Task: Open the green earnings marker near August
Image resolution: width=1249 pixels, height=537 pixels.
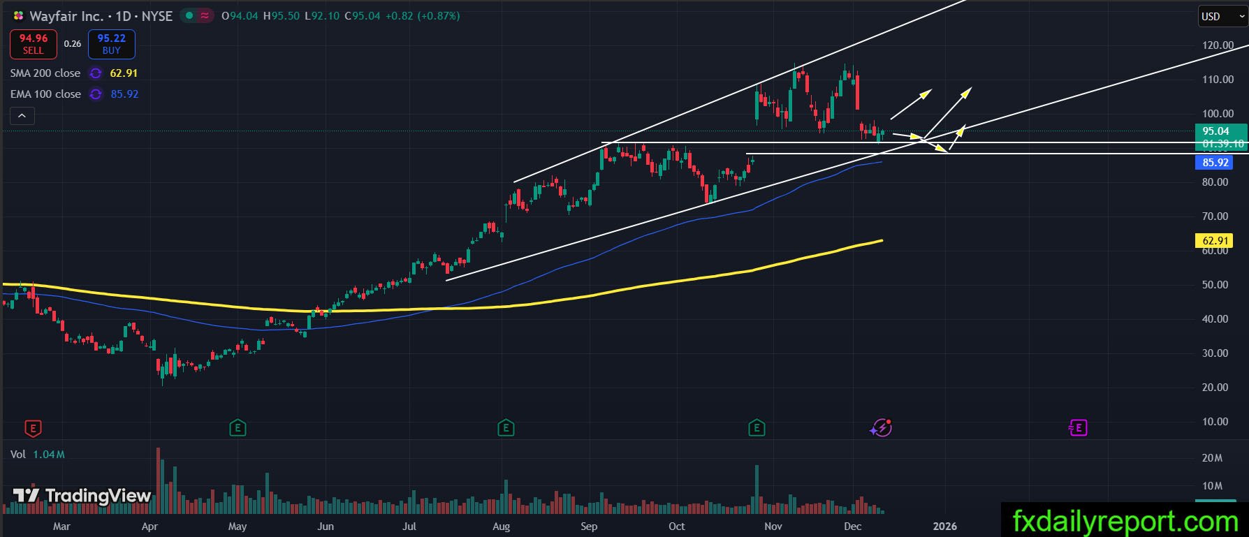Action: coord(506,427)
